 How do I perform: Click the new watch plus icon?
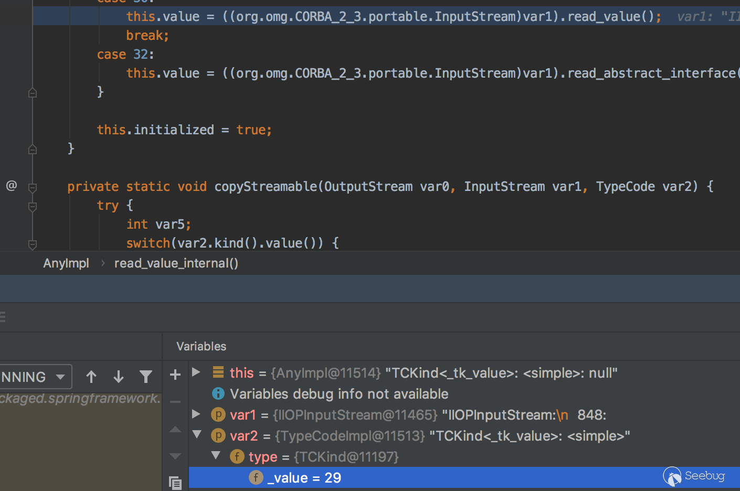click(x=175, y=375)
